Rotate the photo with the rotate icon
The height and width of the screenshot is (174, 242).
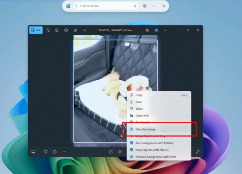tap(48, 30)
